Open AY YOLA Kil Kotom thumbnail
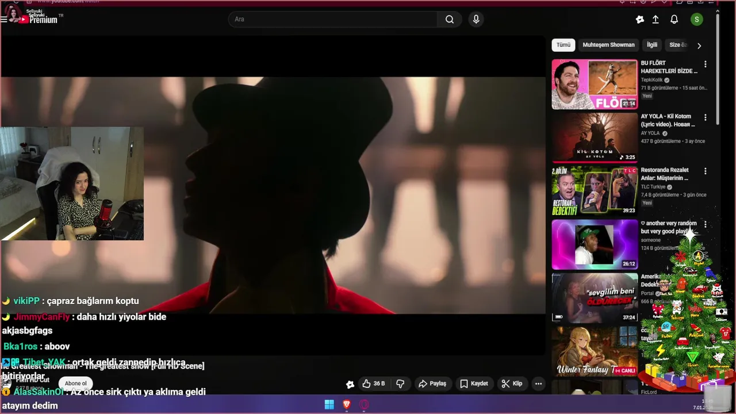This screenshot has width=736, height=414. 595,137
